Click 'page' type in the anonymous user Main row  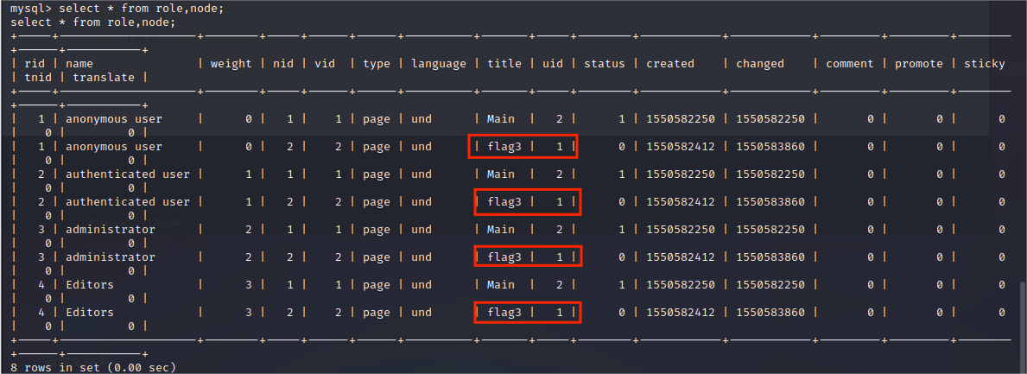coord(377,119)
